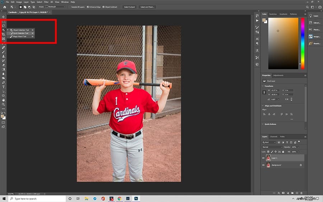
Task: Click the Home icon in options bar
Action: tap(5, 7)
